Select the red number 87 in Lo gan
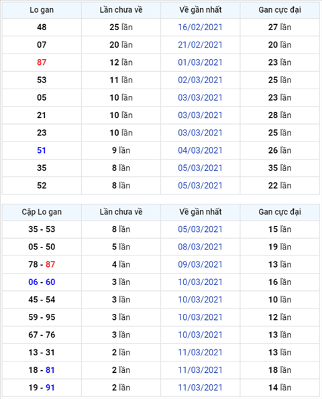 click(x=42, y=62)
